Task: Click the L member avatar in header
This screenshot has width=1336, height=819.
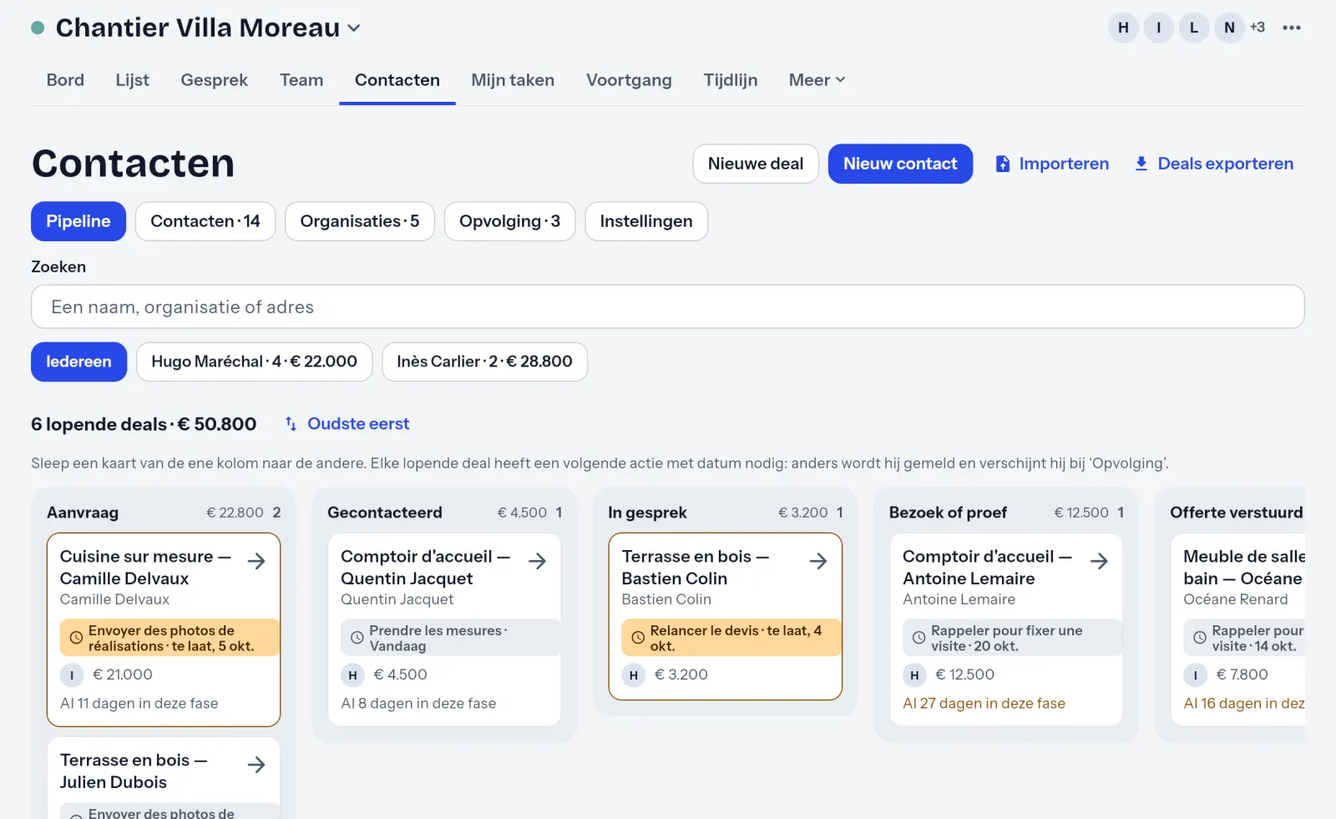Action: (1194, 28)
